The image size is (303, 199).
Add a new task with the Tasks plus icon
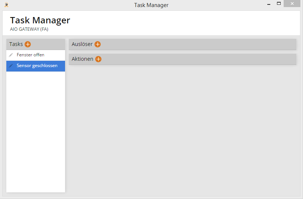pos(28,44)
